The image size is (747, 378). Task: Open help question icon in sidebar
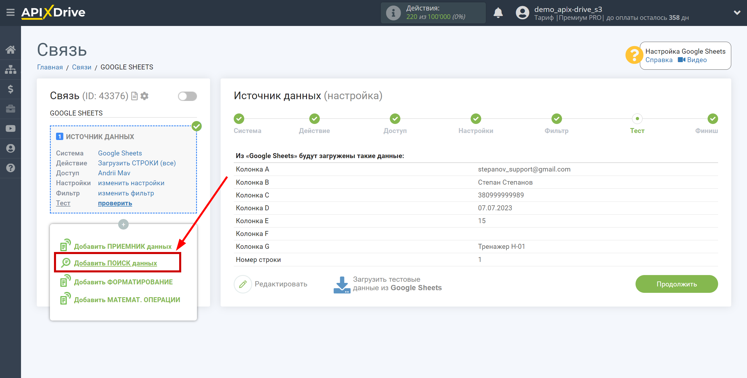(11, 168)
